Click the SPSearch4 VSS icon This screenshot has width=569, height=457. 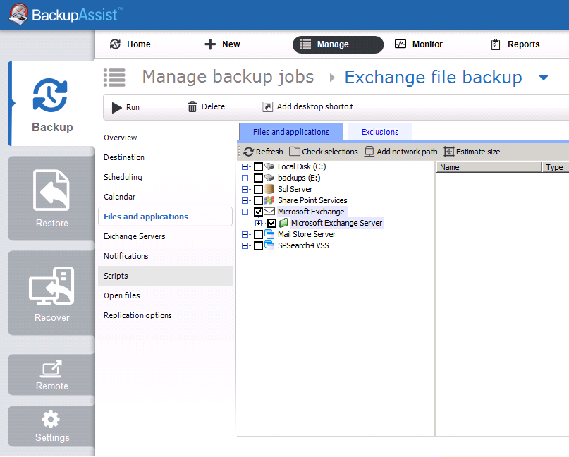pos(269,245)
